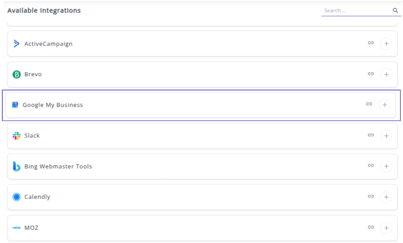The height and width of the screenshot is (243, 403).
Task: Click the link icon for Google My Business
Action: pyautogui.click(x=369, y=104)
